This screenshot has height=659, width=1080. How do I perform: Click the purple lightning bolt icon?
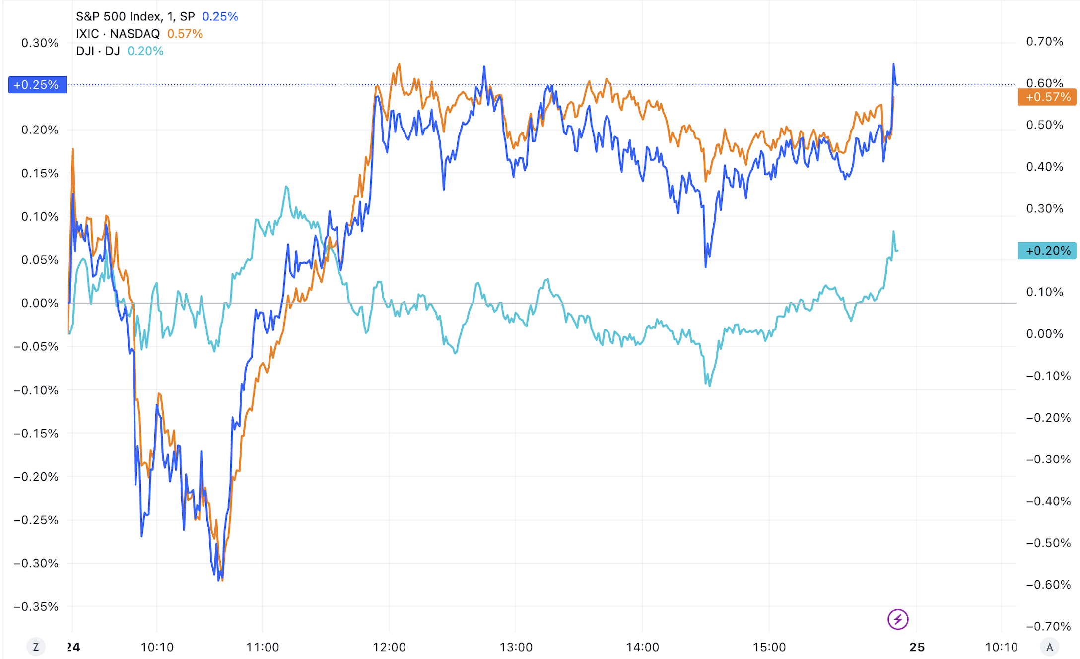[897, 619]
